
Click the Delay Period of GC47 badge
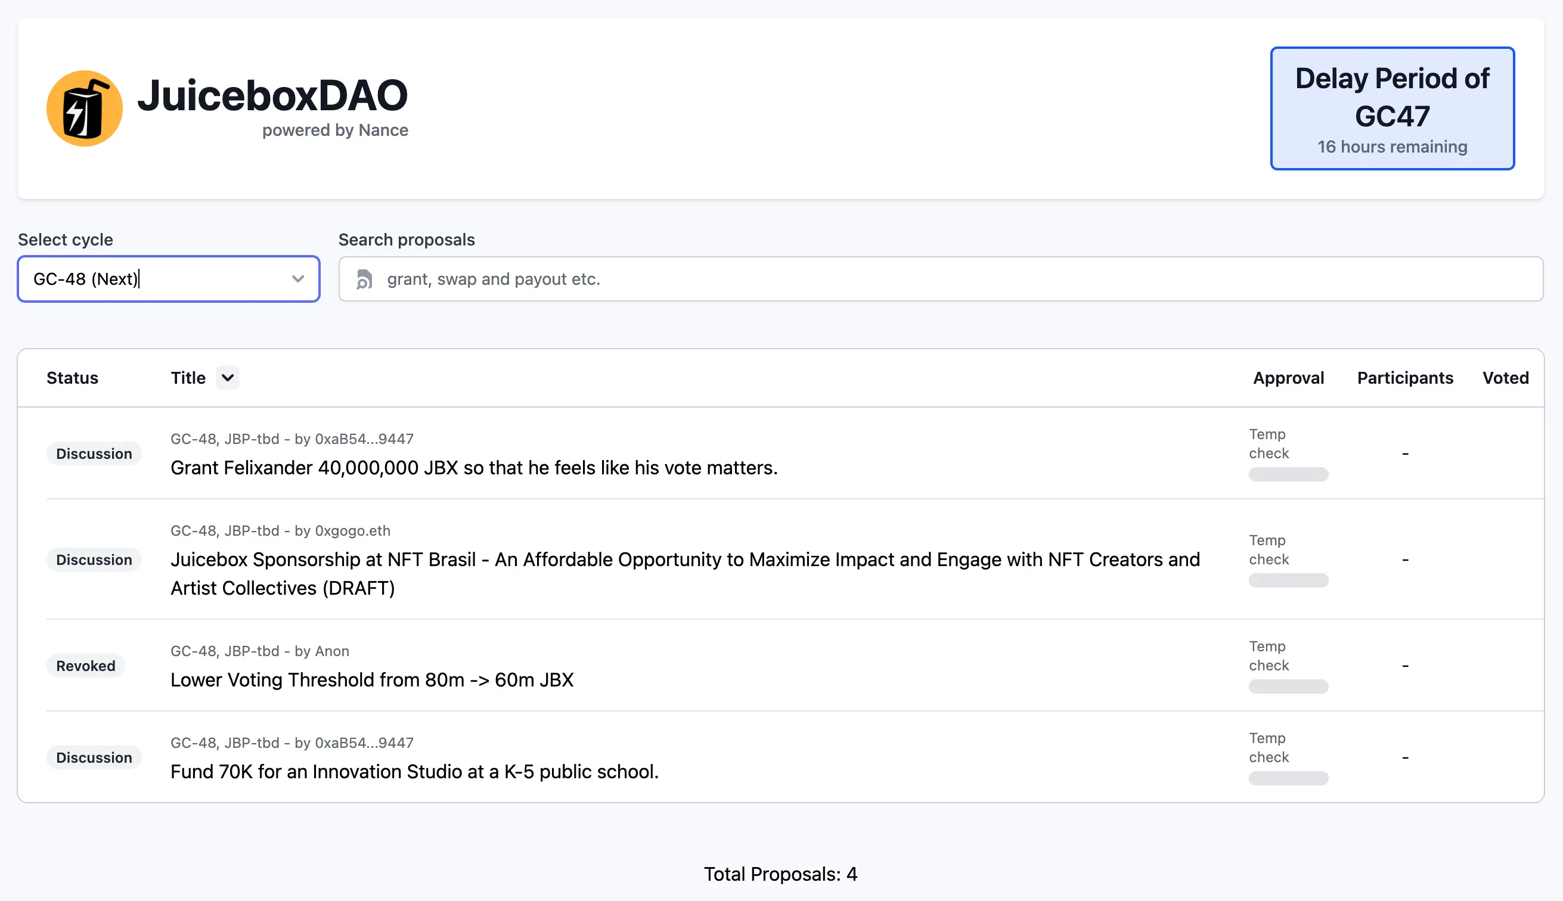[1391, 109]
